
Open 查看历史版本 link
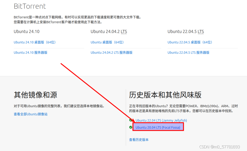pos(139,140)
